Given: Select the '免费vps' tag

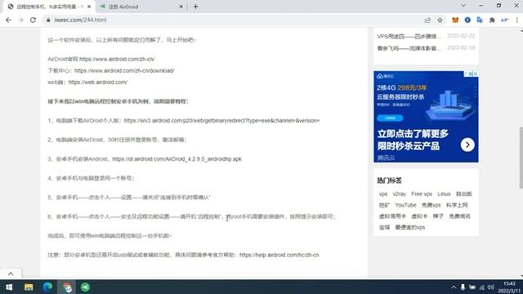Looking at the screenshot, I should 431,205.
